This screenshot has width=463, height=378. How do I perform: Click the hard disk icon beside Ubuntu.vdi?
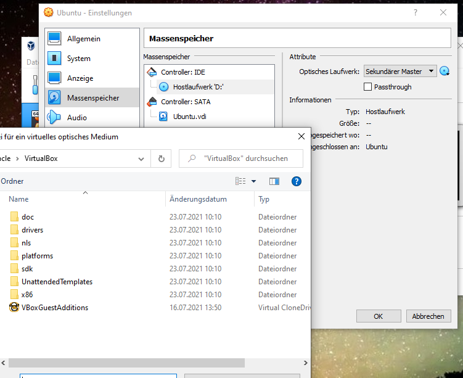point(163,117)
